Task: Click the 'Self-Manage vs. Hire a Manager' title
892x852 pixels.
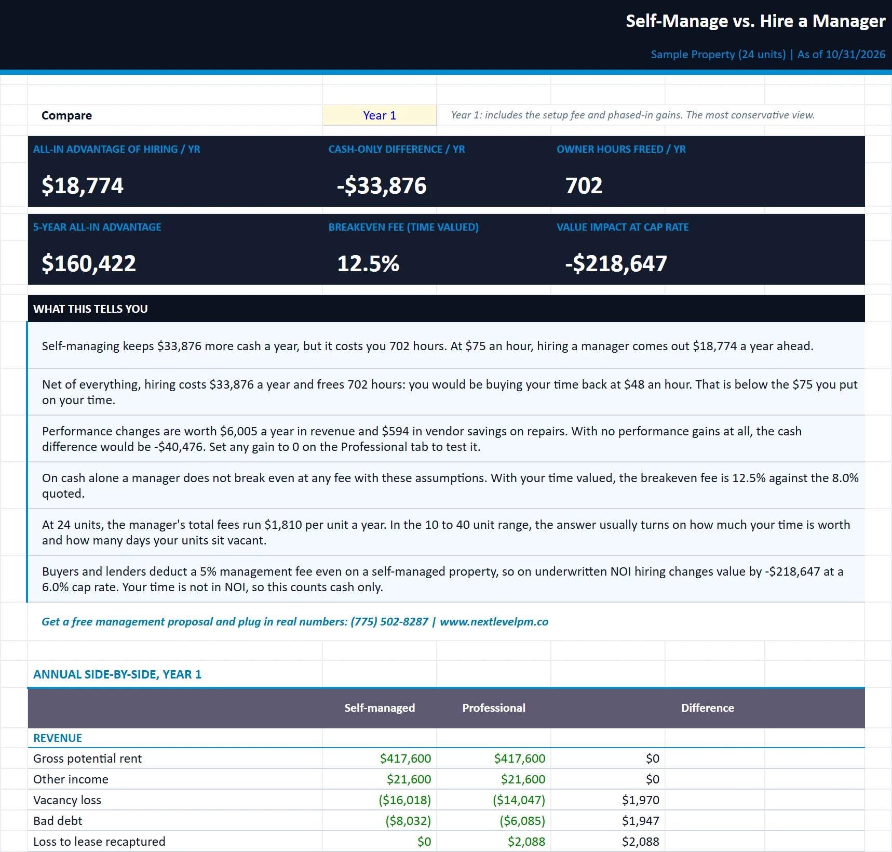Action: (x=755, y=21)
